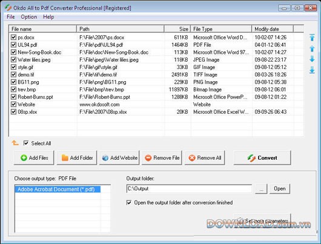Viewport: 321px width, 244px height.
Task: Sort by the File name column header
Action: coord(43,29)
